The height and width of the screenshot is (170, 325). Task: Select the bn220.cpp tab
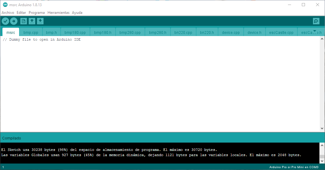click(183, 32)
